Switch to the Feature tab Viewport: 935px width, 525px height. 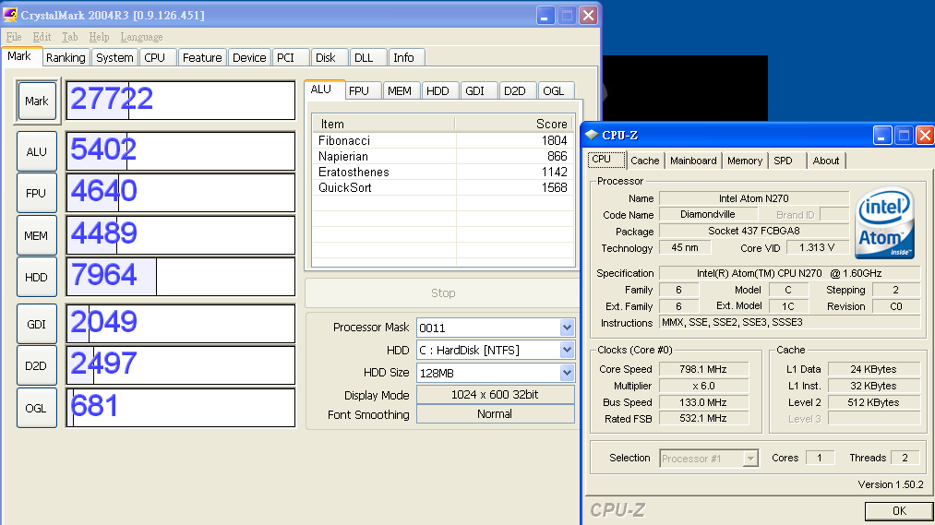(x=202, y=58)
